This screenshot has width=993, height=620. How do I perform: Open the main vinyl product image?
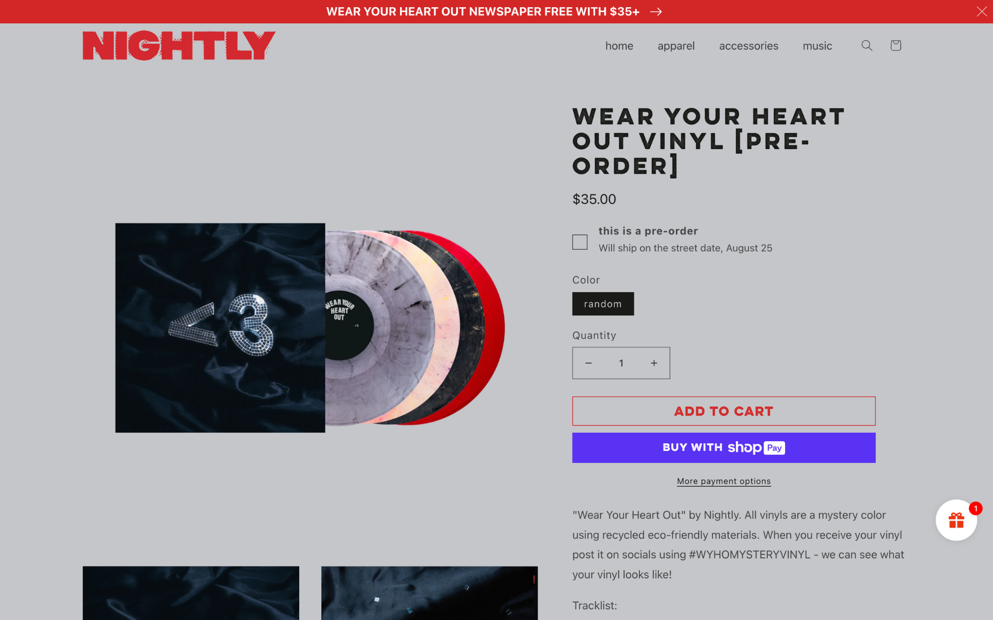coord(310,328)
